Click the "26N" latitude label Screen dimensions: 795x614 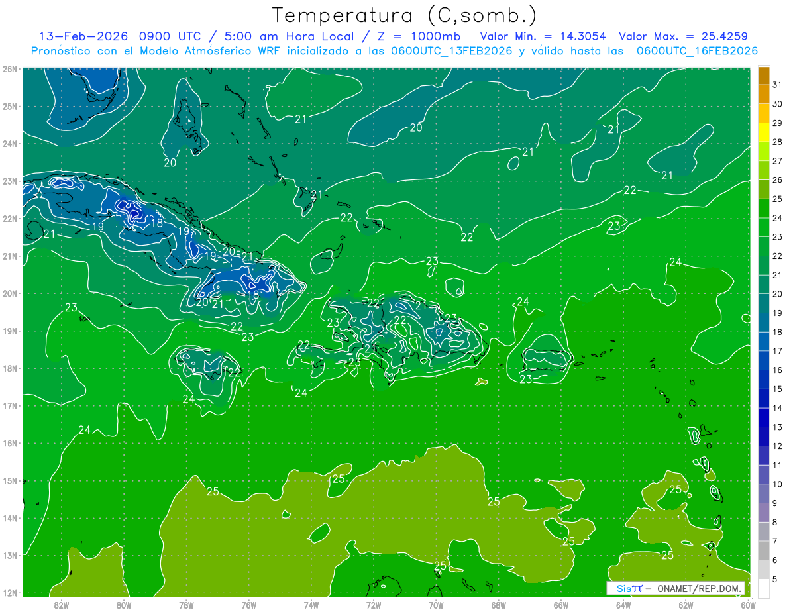point(10,68)
